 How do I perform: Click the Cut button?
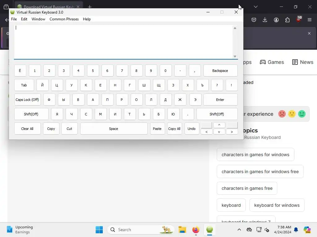click(x=69, y=129)
